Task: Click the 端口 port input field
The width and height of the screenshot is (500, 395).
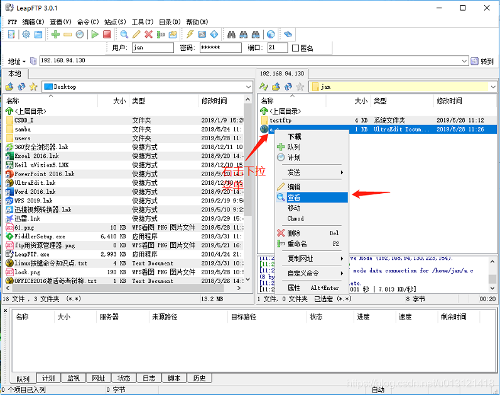Action: pyautogui.click(x=278, y=48)
